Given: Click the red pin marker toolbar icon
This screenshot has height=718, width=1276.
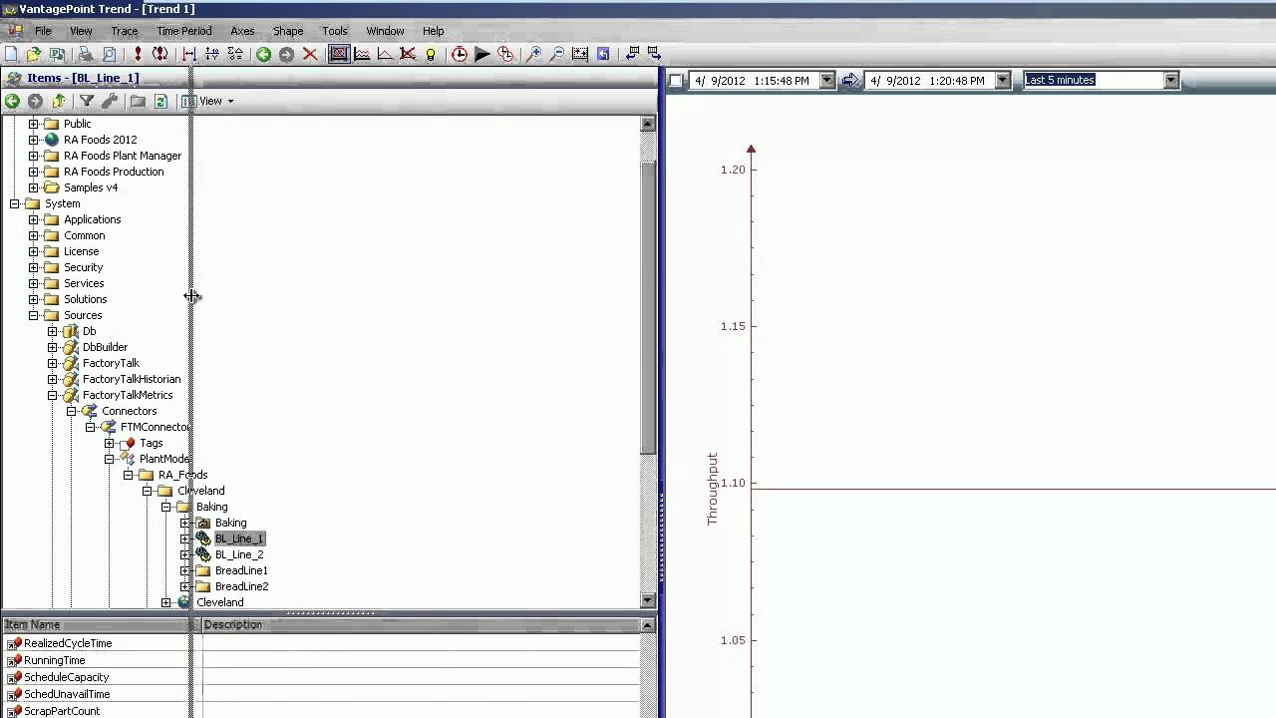Looking at the screenshot, I should pyautogui.click(x=138, y=54).
